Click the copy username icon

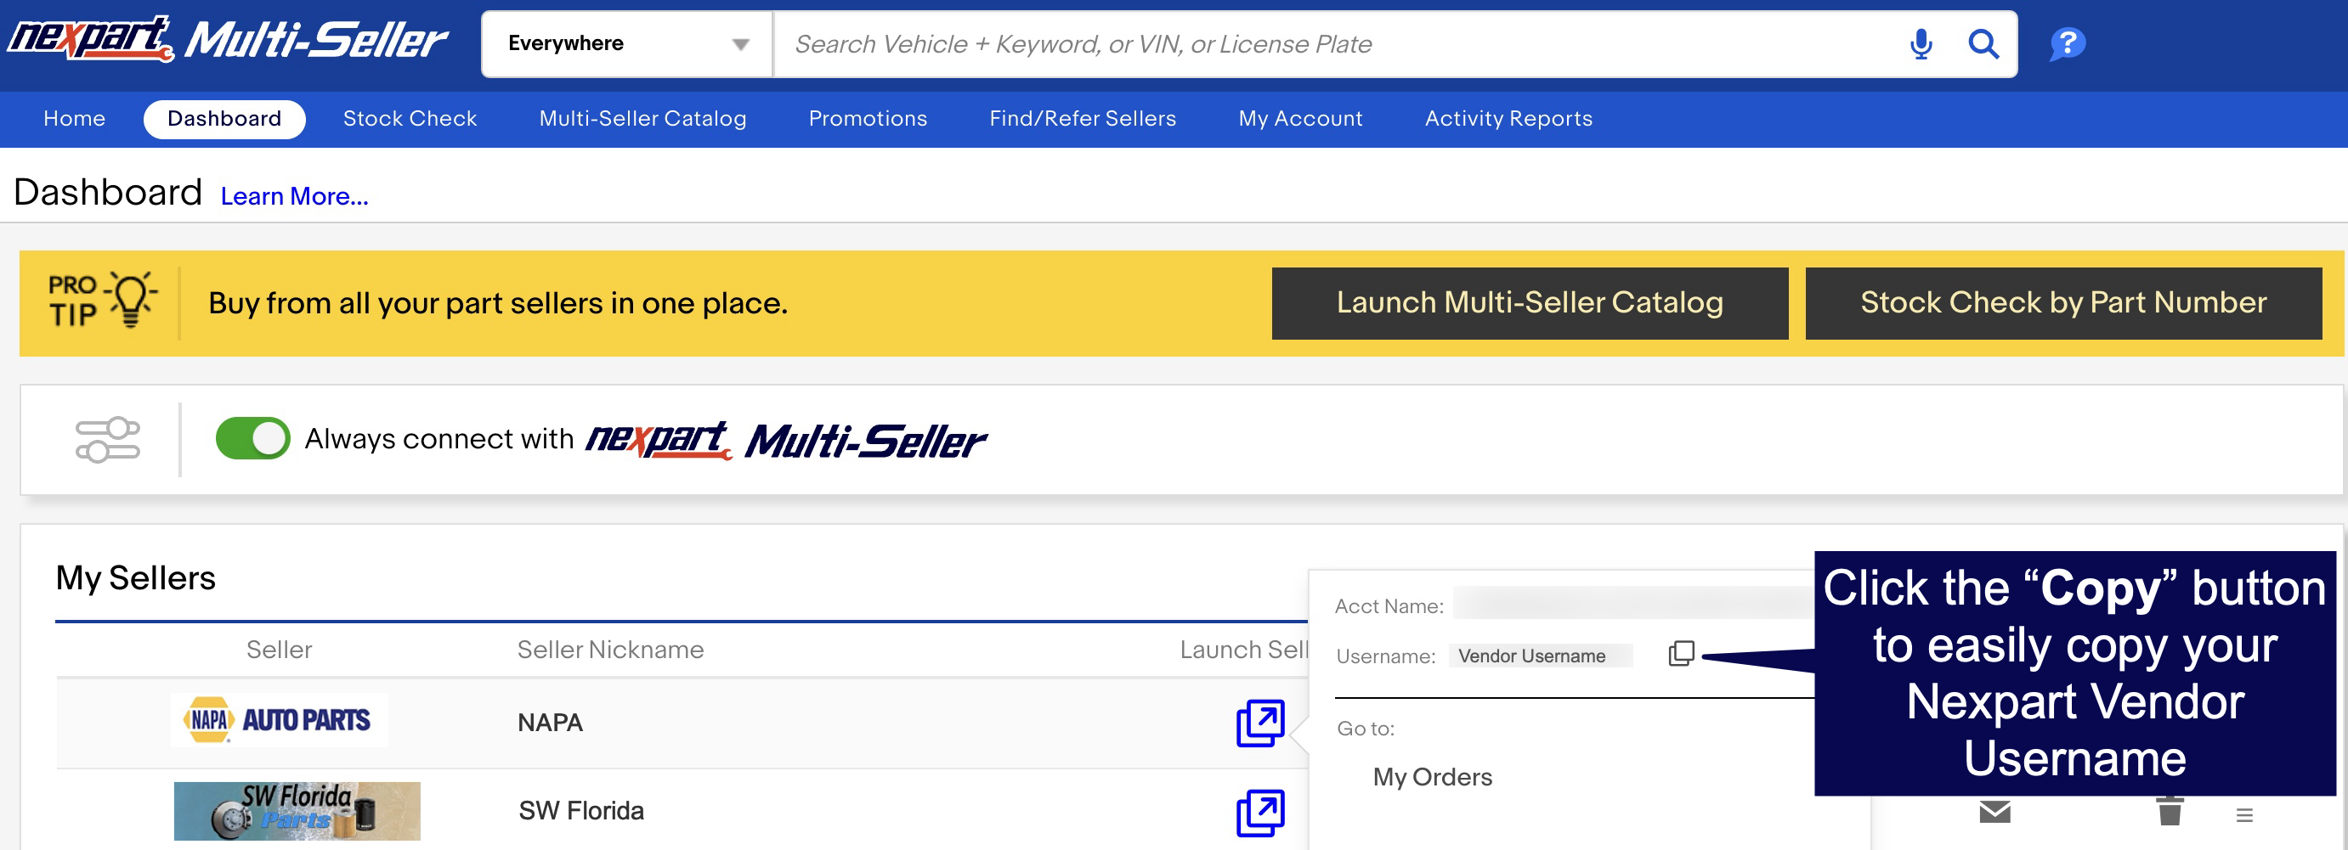pos(1680,653)
